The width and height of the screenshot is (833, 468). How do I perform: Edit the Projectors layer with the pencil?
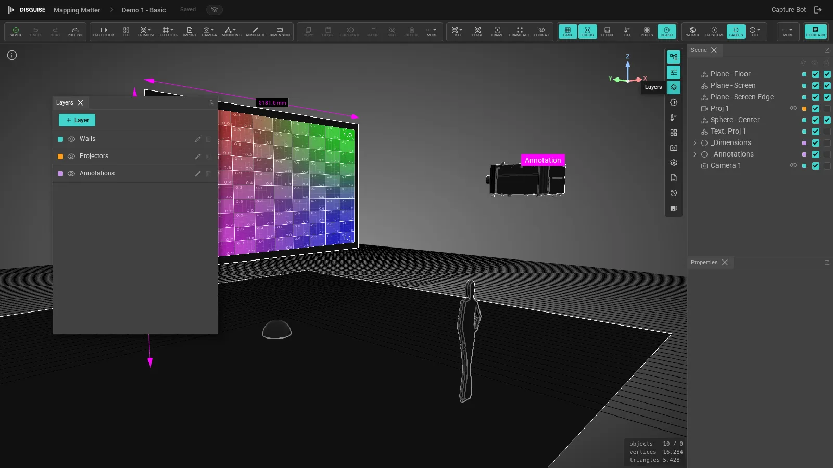[x=198, y=157]
